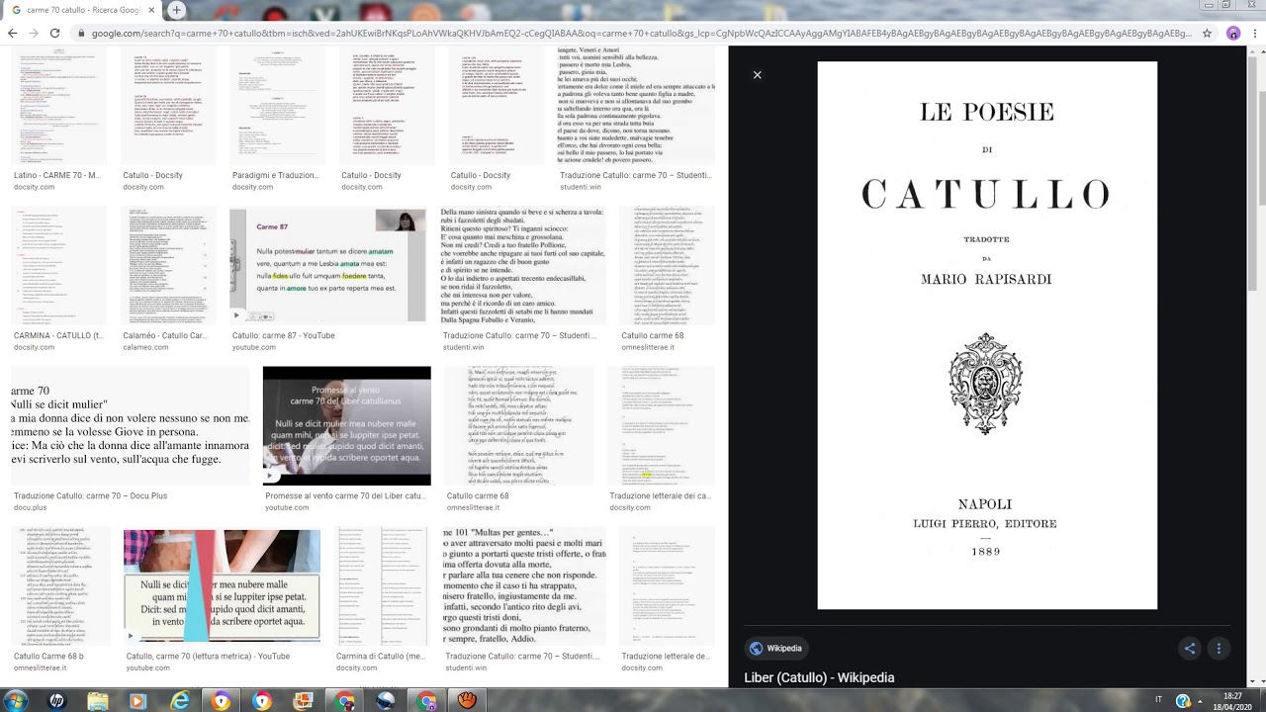
Task: Click 'CARMINA - CATULLO' docsity caption
Action: click(x=58, y=335)
